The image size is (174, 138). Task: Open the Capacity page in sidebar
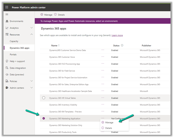point(14,41)
